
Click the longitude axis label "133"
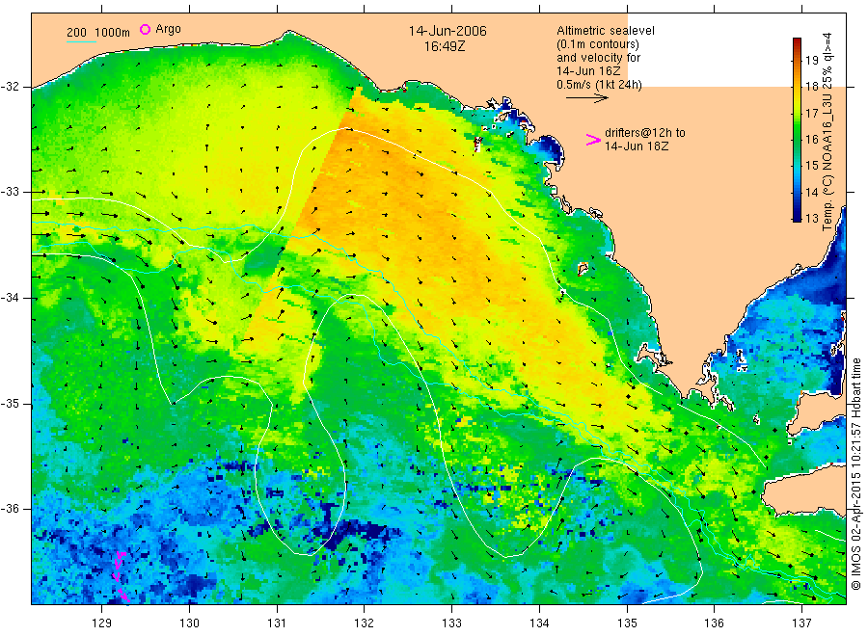tap(451, 623)
